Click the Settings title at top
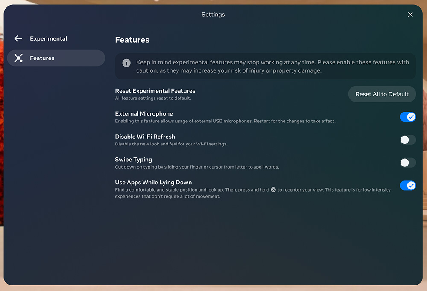The image size is (427, 291). (213, 15)
